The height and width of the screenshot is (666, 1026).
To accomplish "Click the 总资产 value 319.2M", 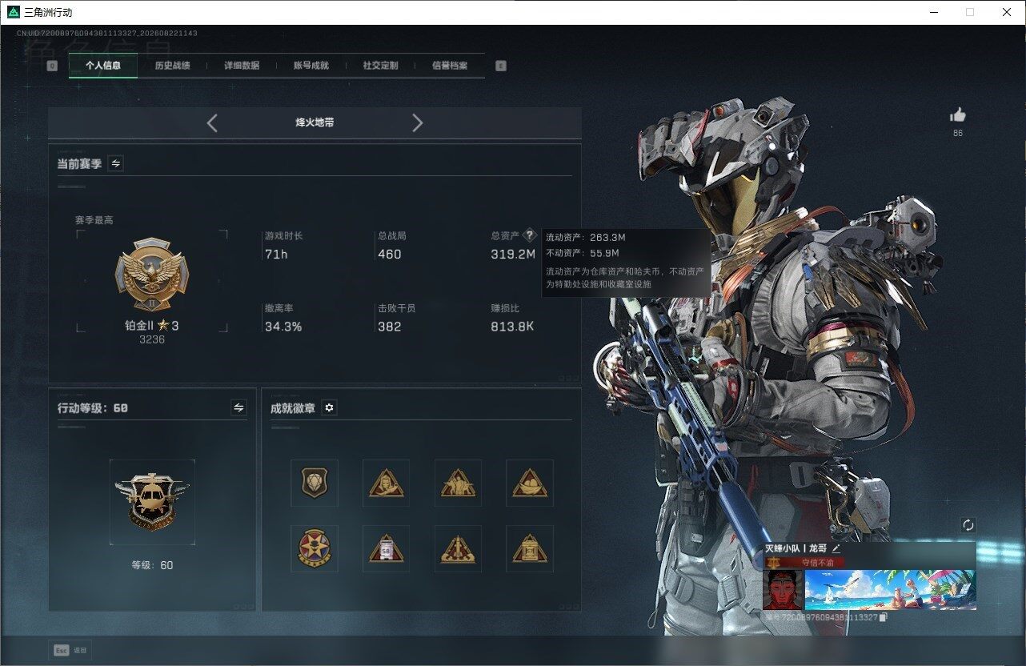I will (513, 254).
